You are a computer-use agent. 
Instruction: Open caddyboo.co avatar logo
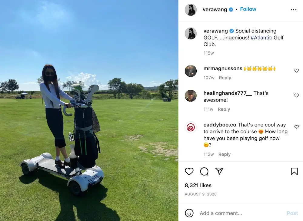tap(191, 127)
